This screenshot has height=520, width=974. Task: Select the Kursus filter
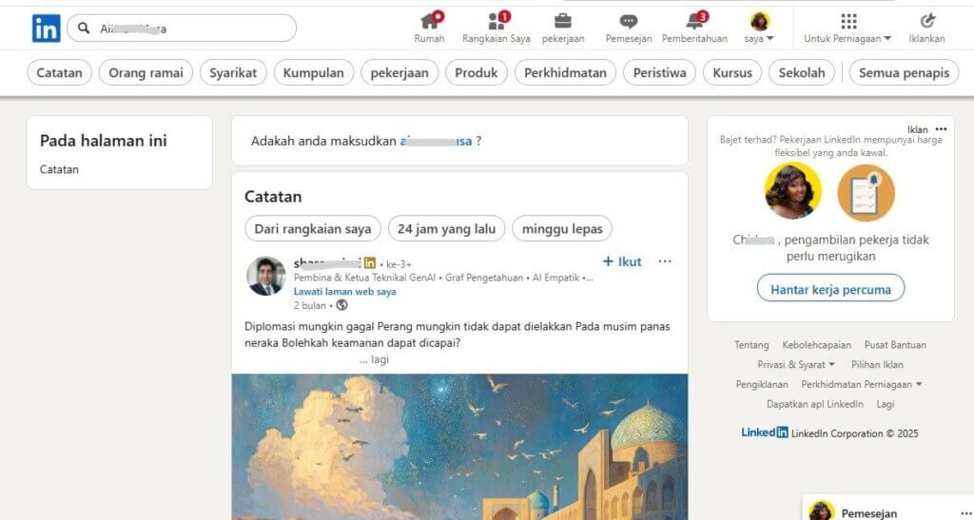tap(732, 72)
